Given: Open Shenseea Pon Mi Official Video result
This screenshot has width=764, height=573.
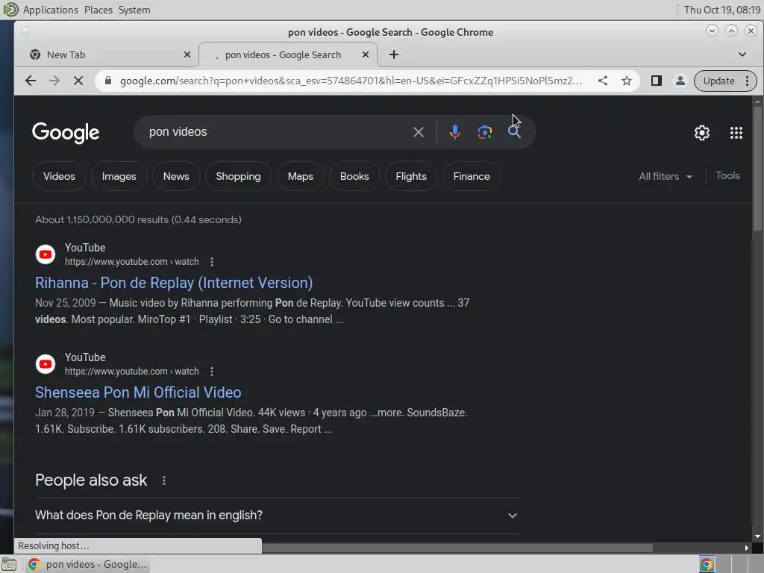Looking at the screenshot, I should point(138,392).
